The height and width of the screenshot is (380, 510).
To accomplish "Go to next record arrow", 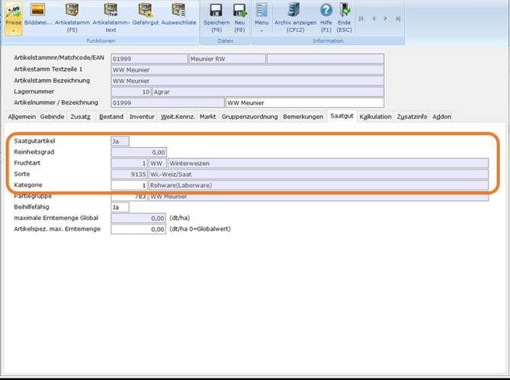I will click(x=386, y=18).
